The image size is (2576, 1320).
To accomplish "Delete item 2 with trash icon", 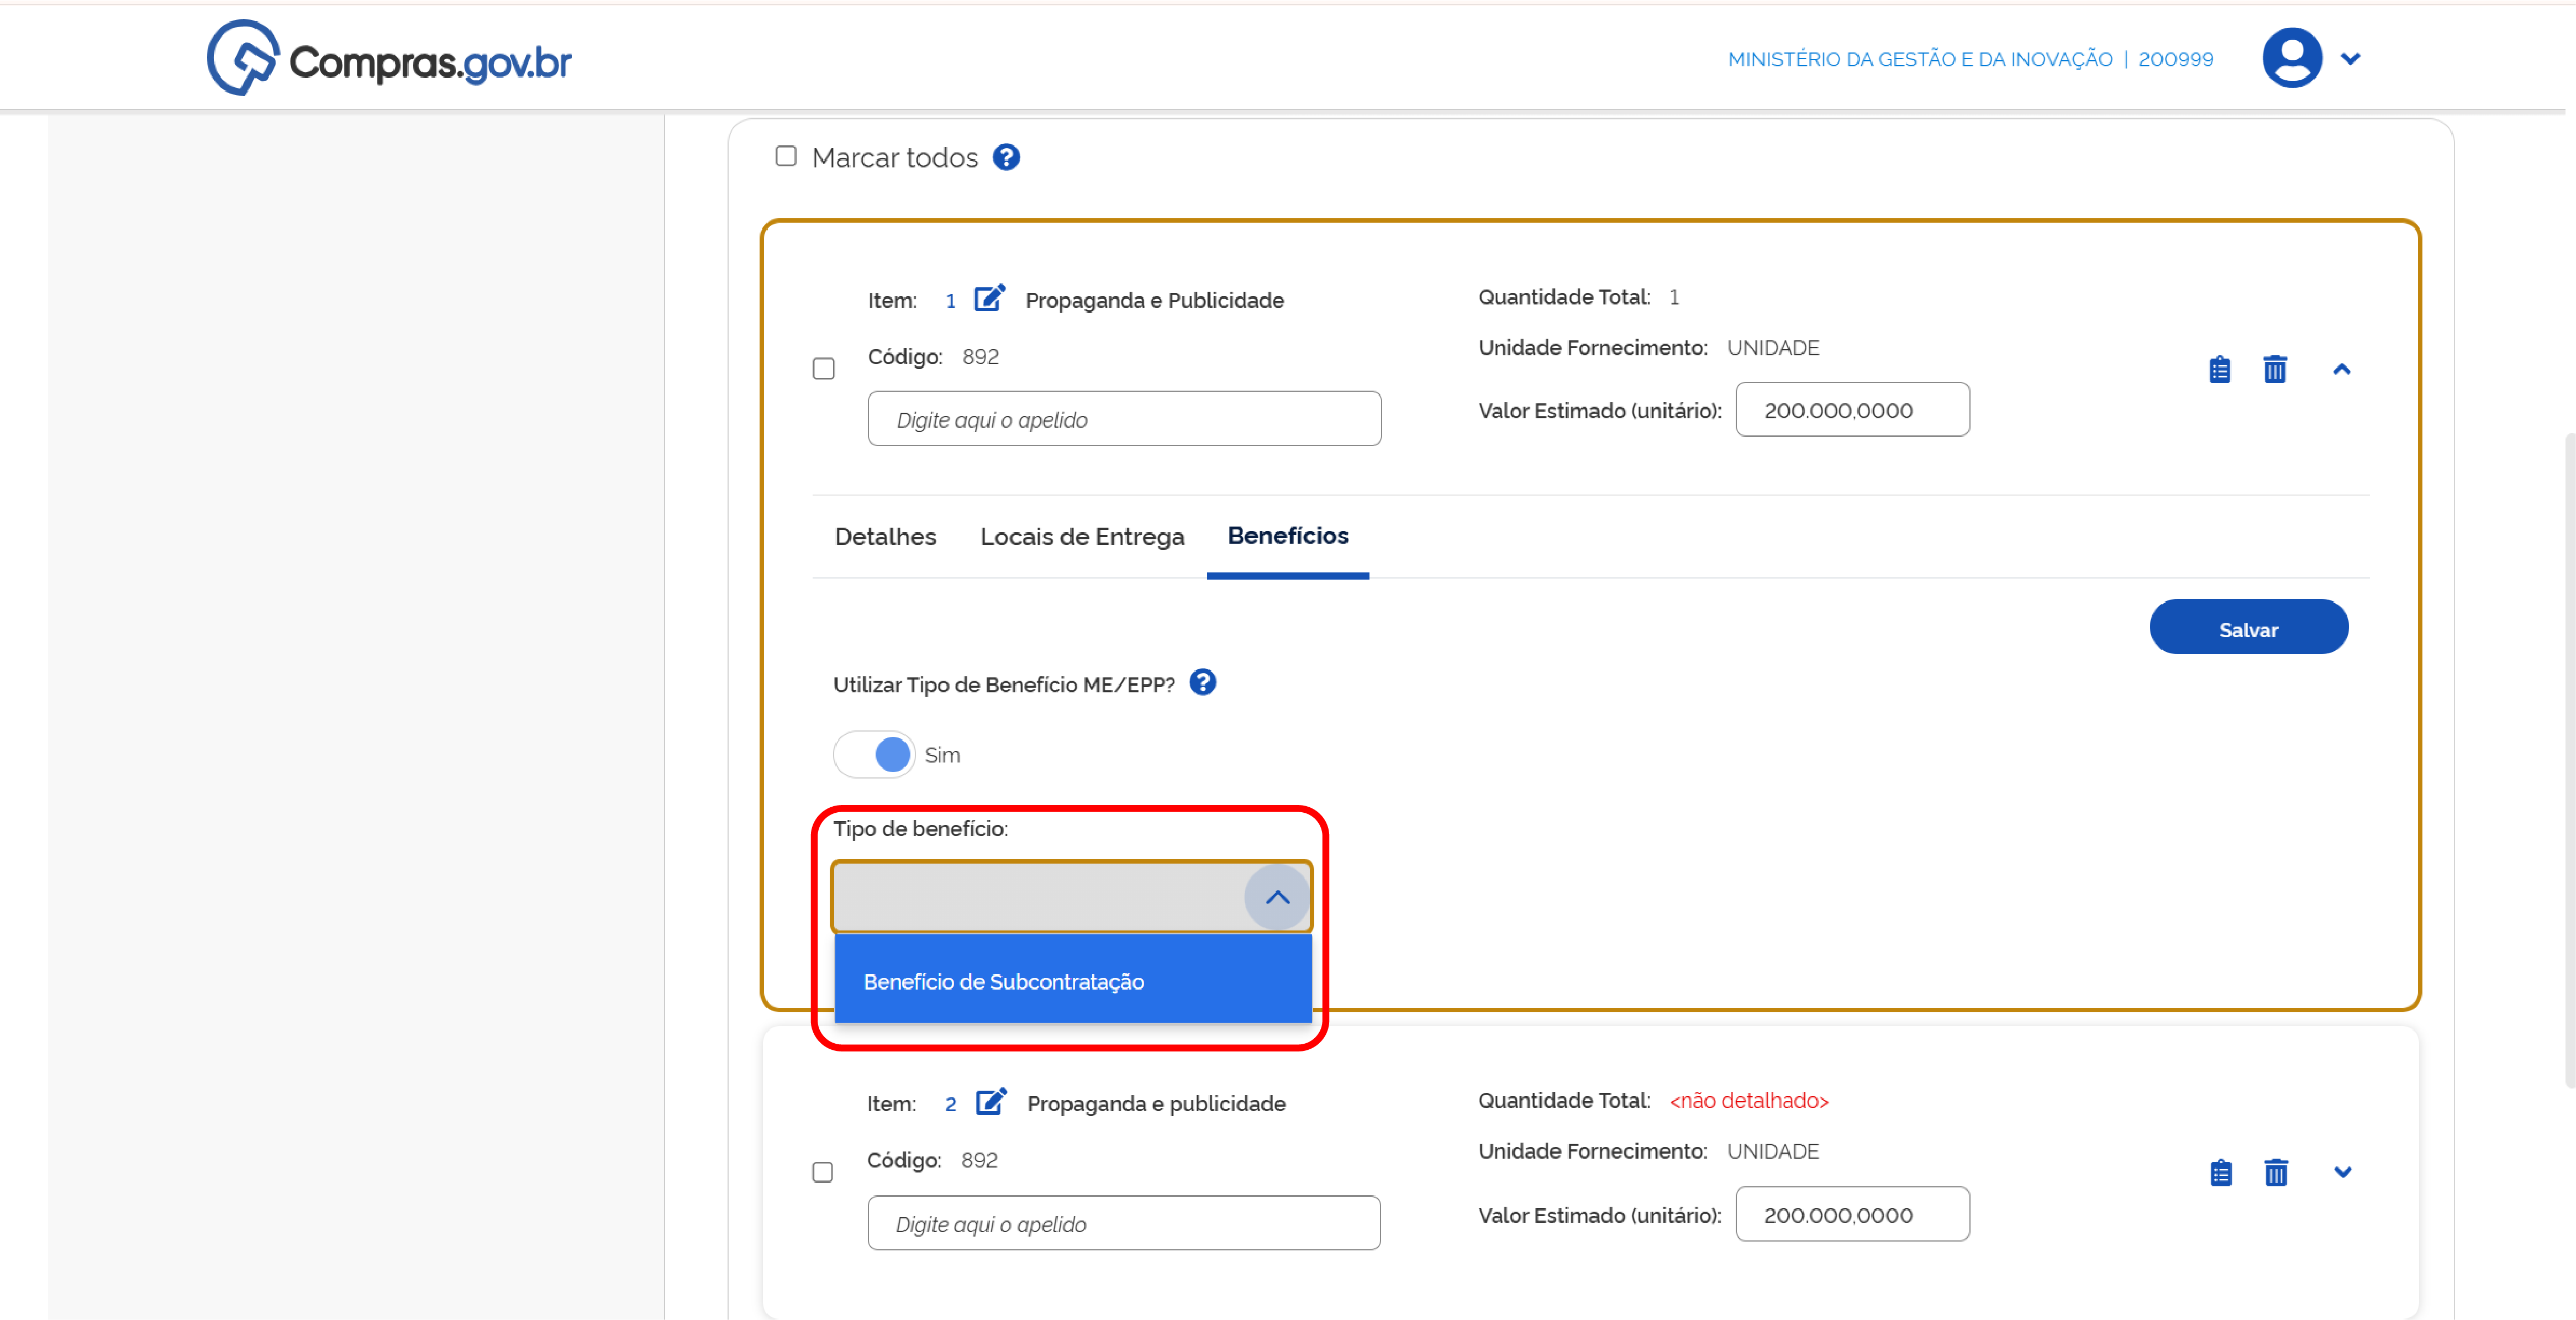I will pos(2276,1172).
